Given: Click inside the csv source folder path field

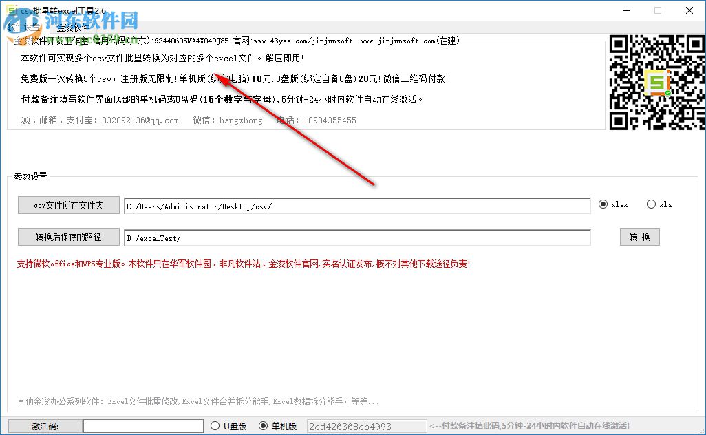Looking at the screenshot, I should (x=357, y=204).
